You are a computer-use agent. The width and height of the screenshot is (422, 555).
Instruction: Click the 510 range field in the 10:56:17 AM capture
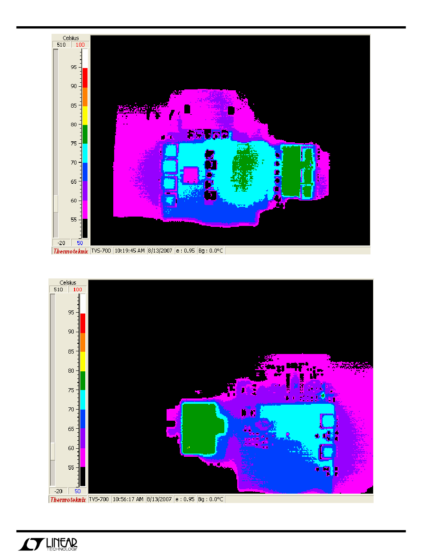(58, 290)
